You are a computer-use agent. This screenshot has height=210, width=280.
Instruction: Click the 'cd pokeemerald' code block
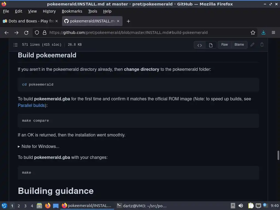[138, 84]
